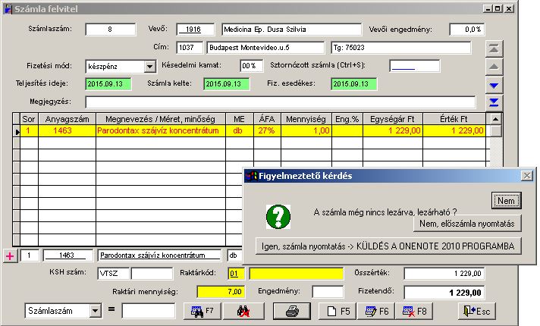Click Nem, előszámla nyomtatás button
The width and height of the screenshot is (540, 326).
(467, 224)
